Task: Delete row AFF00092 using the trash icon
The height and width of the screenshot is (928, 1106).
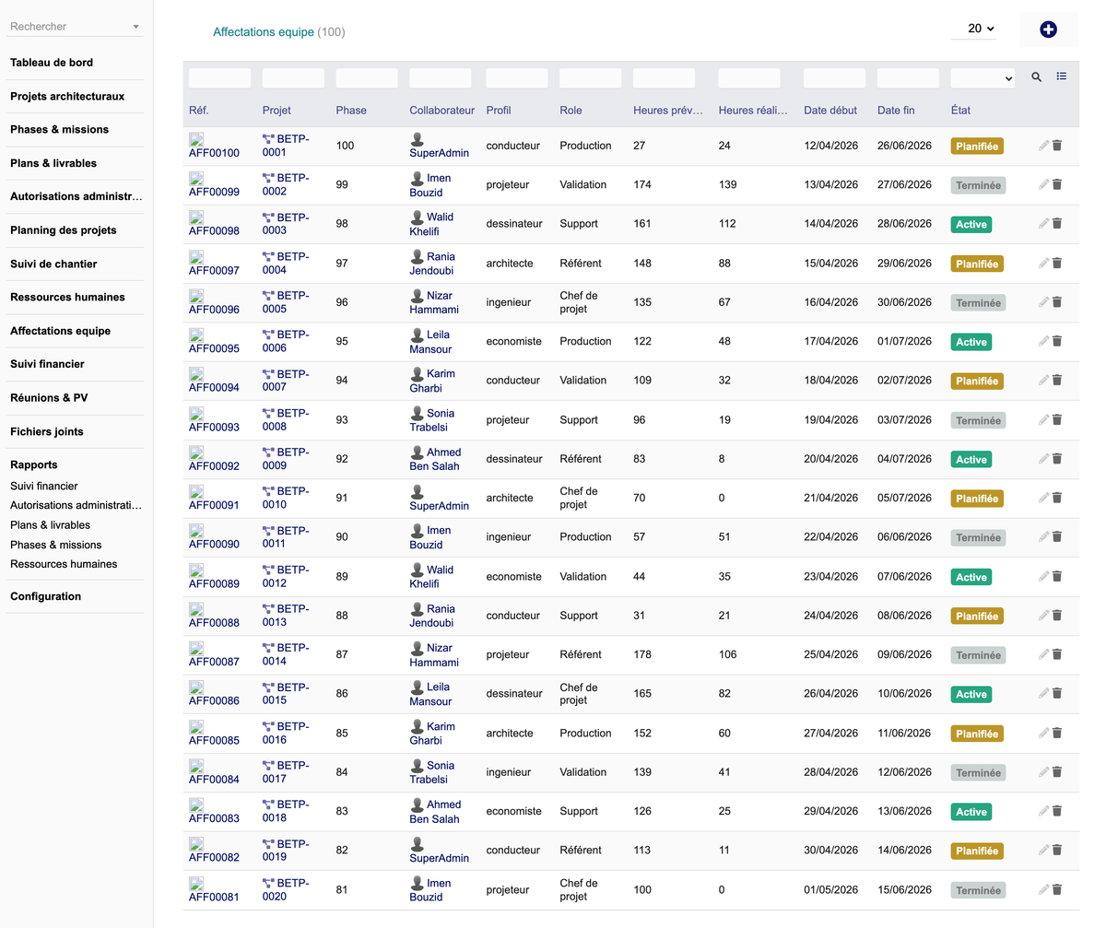Action: [1057, 459]
